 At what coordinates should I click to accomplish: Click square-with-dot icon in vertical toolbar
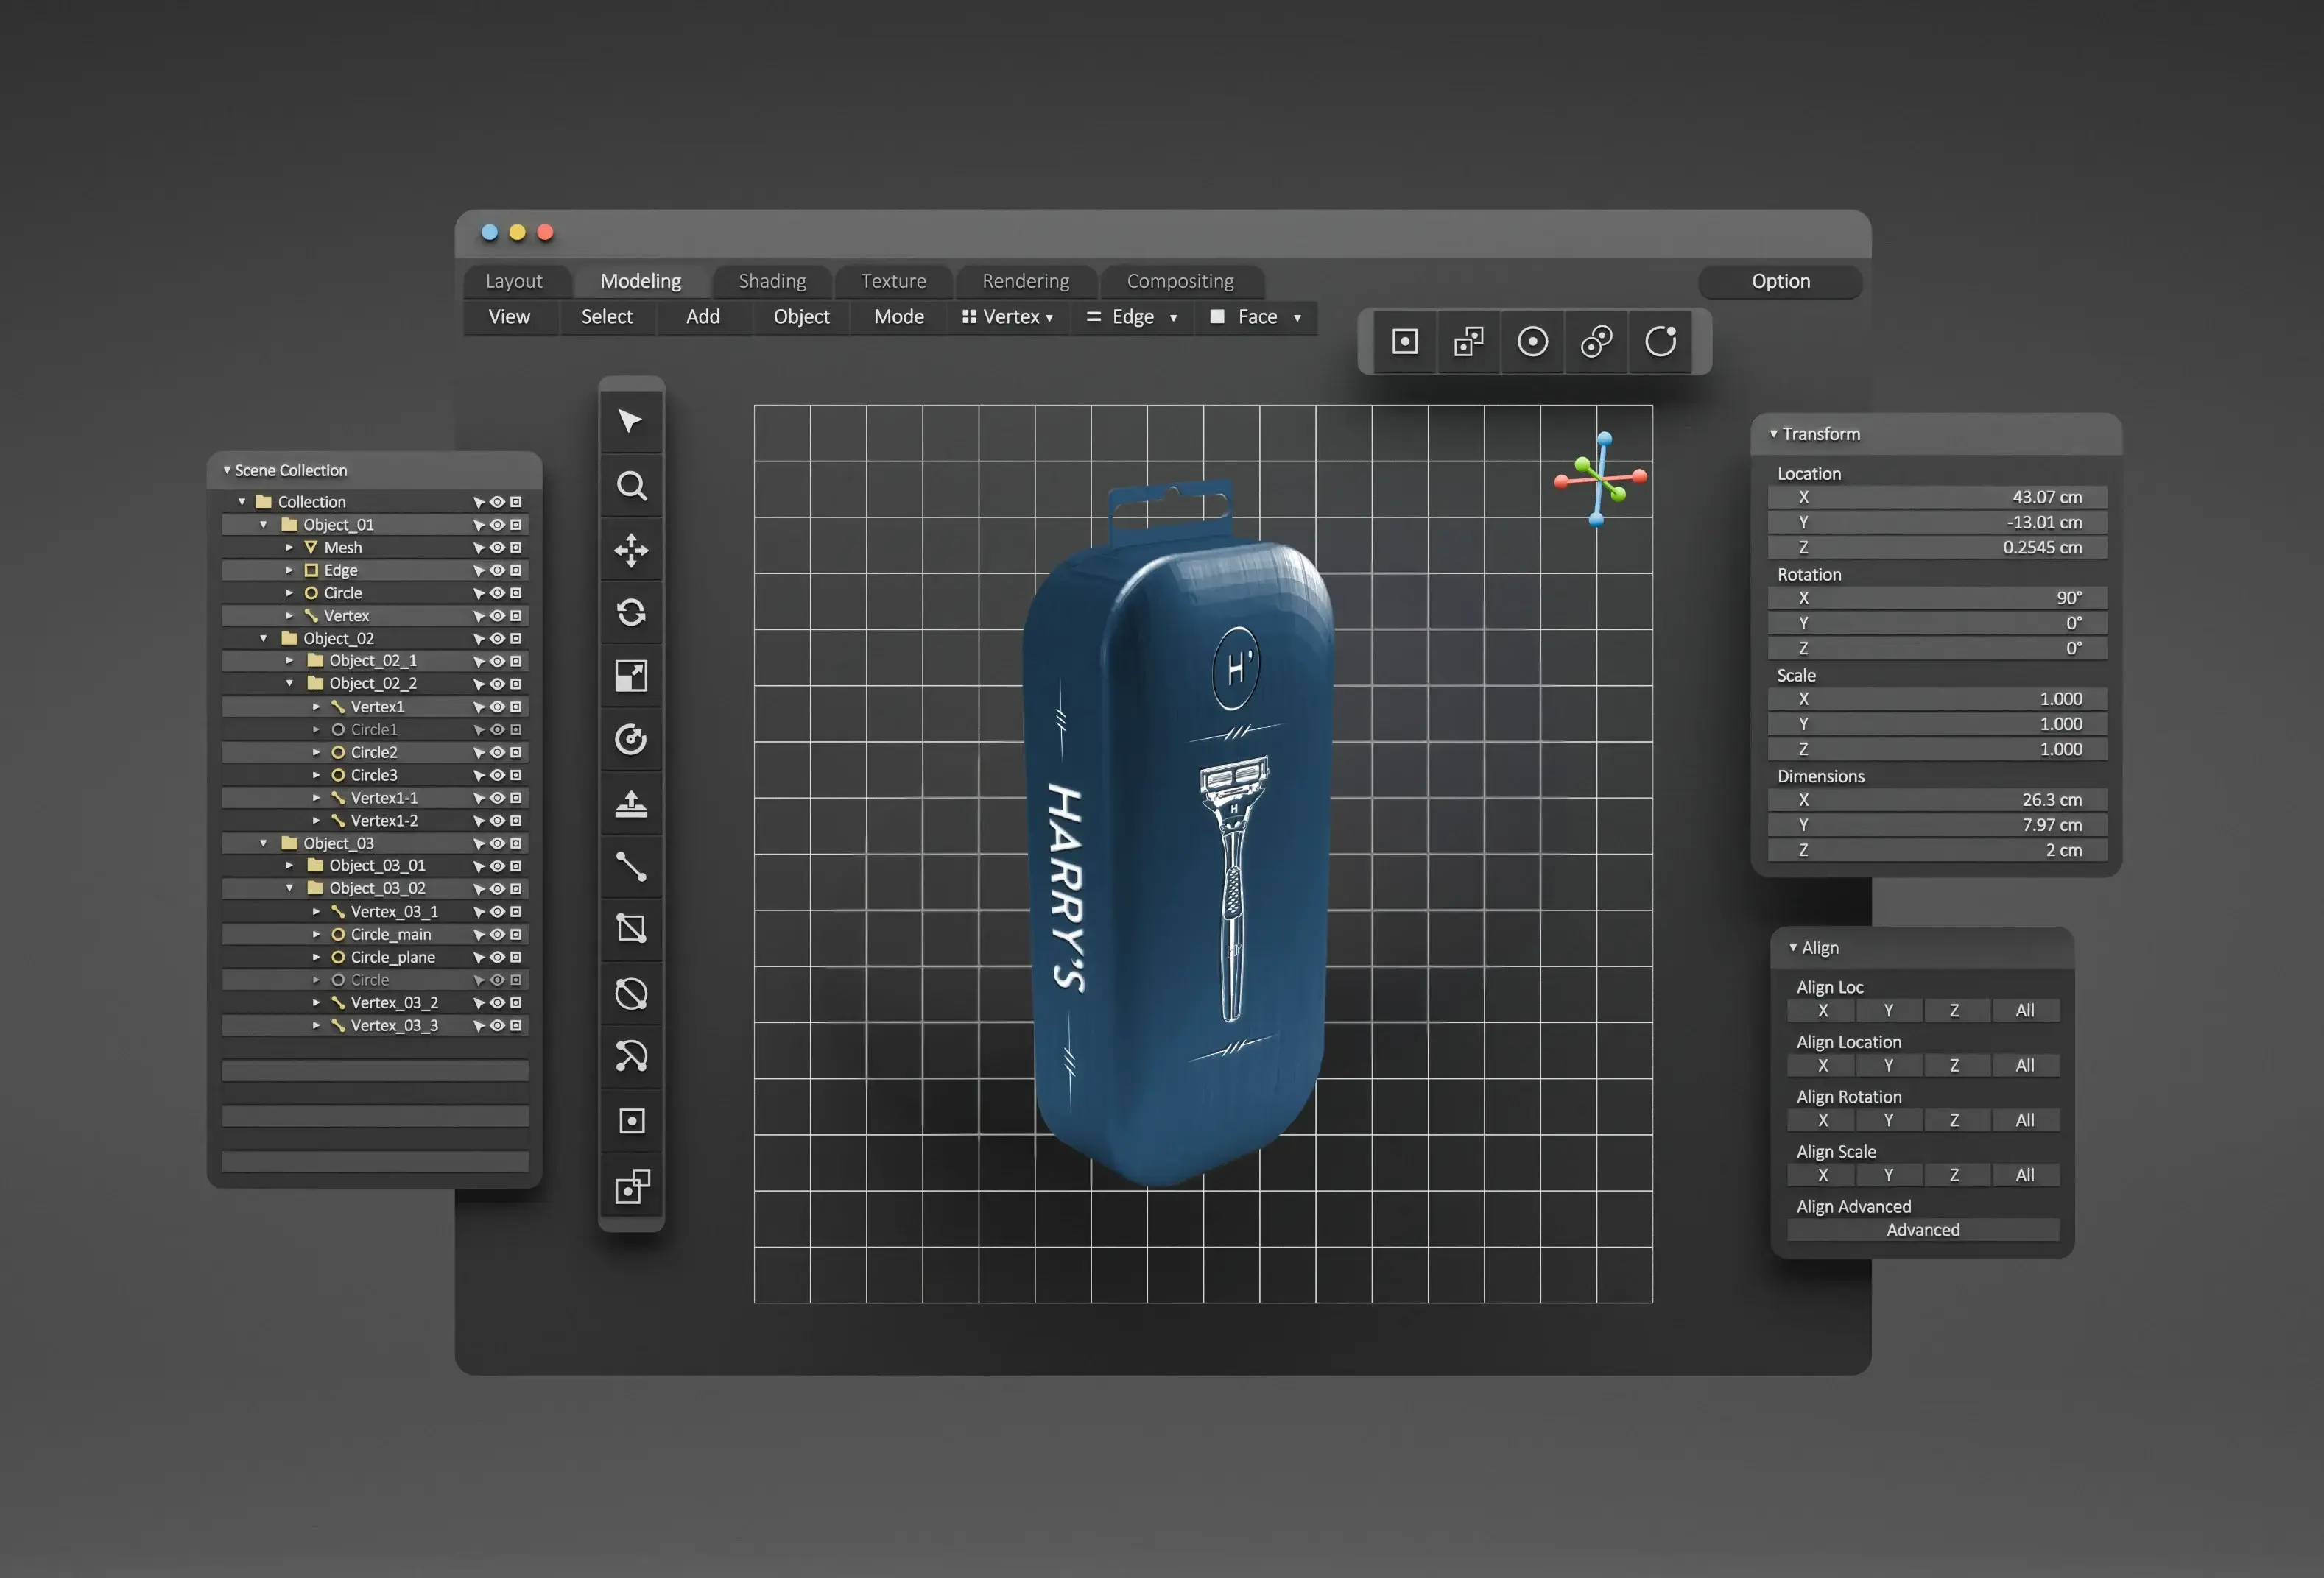click(x=631, y=1121)
